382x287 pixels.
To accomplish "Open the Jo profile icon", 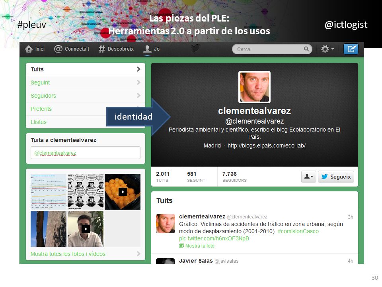I will point(147,49).
